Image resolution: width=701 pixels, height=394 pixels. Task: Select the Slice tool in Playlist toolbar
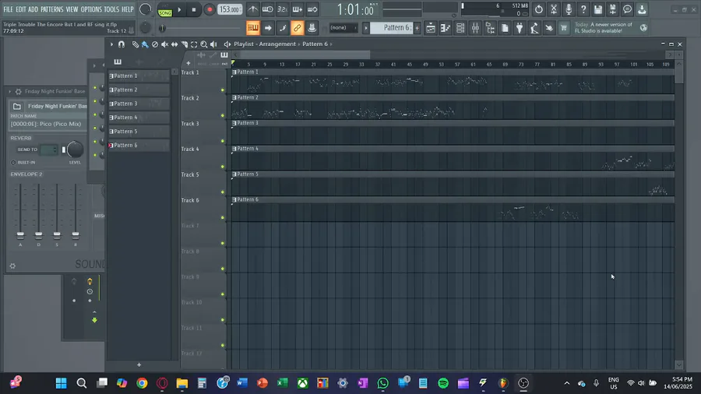[184, 44]
